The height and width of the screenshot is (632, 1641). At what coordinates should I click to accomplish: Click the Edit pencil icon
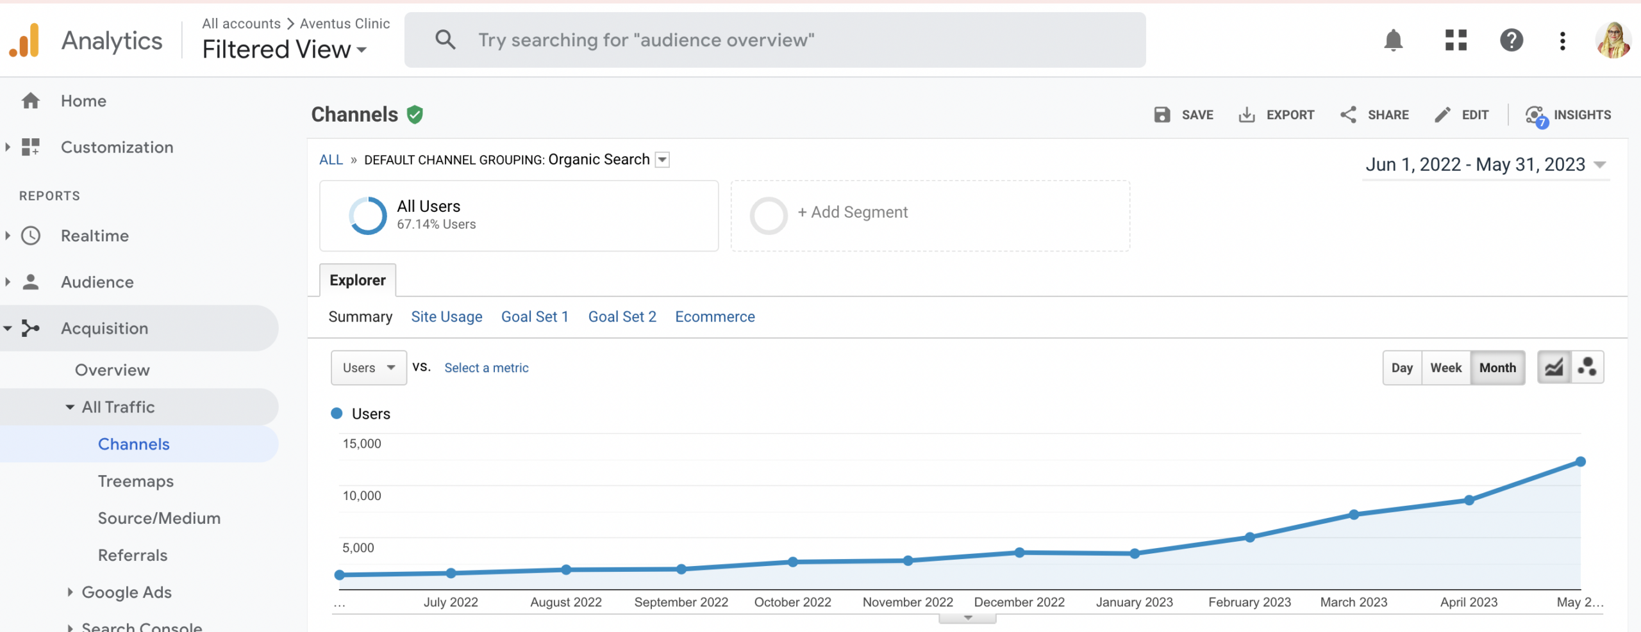coord(1442,115)
